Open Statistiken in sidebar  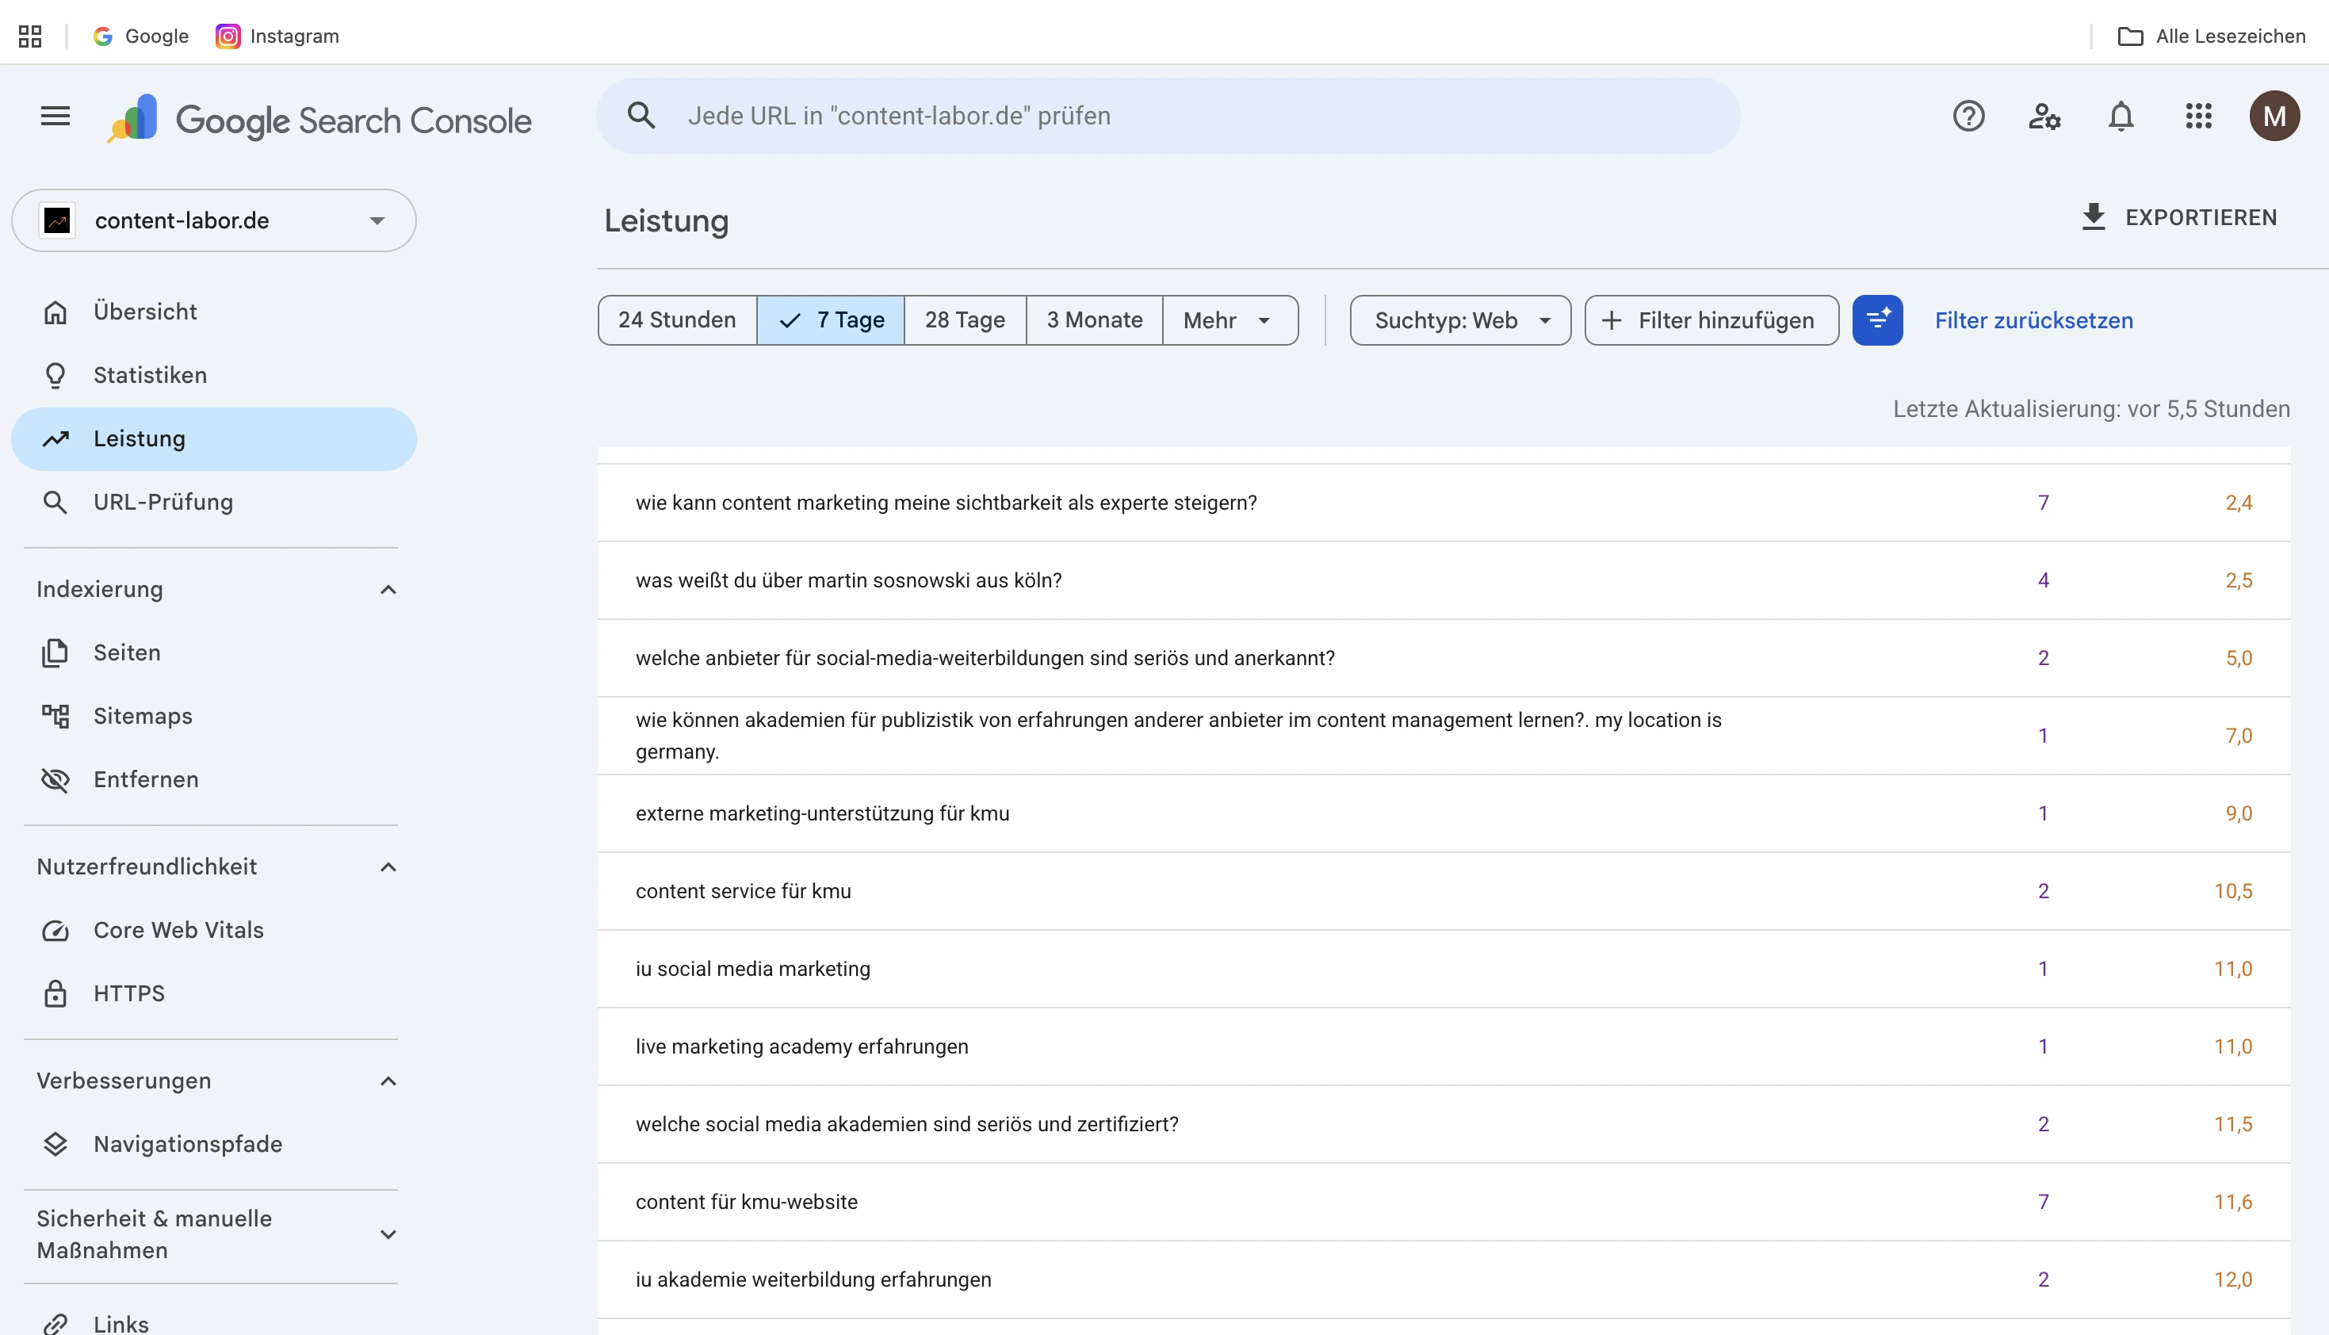[x=213, y=375]
